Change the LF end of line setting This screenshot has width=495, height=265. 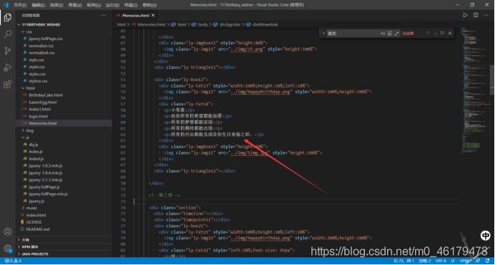pos(453,261)
